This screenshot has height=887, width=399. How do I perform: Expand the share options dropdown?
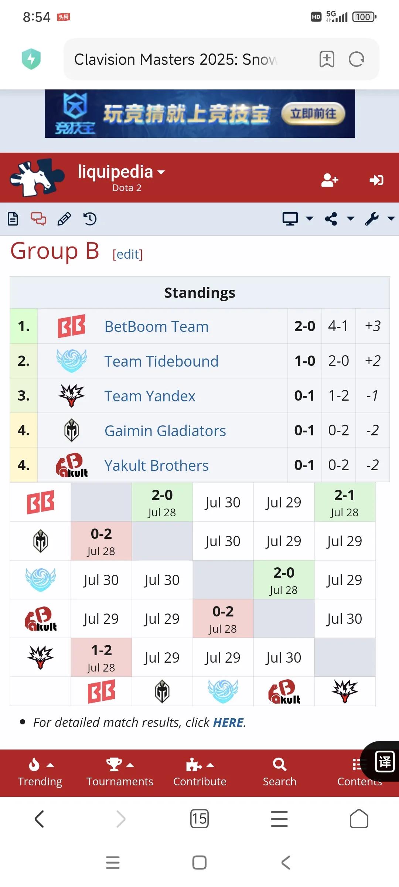pos(339,219)
